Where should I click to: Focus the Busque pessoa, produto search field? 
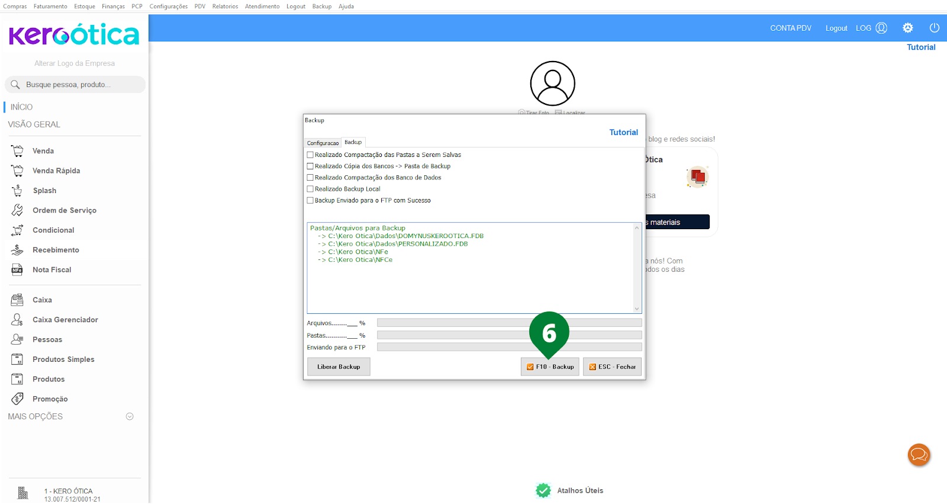[x=75, y=85]
